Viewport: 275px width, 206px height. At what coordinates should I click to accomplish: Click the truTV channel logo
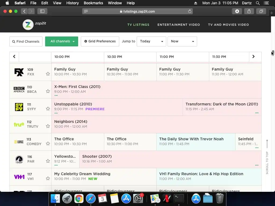pyautogui.click(x=19, y=124)
